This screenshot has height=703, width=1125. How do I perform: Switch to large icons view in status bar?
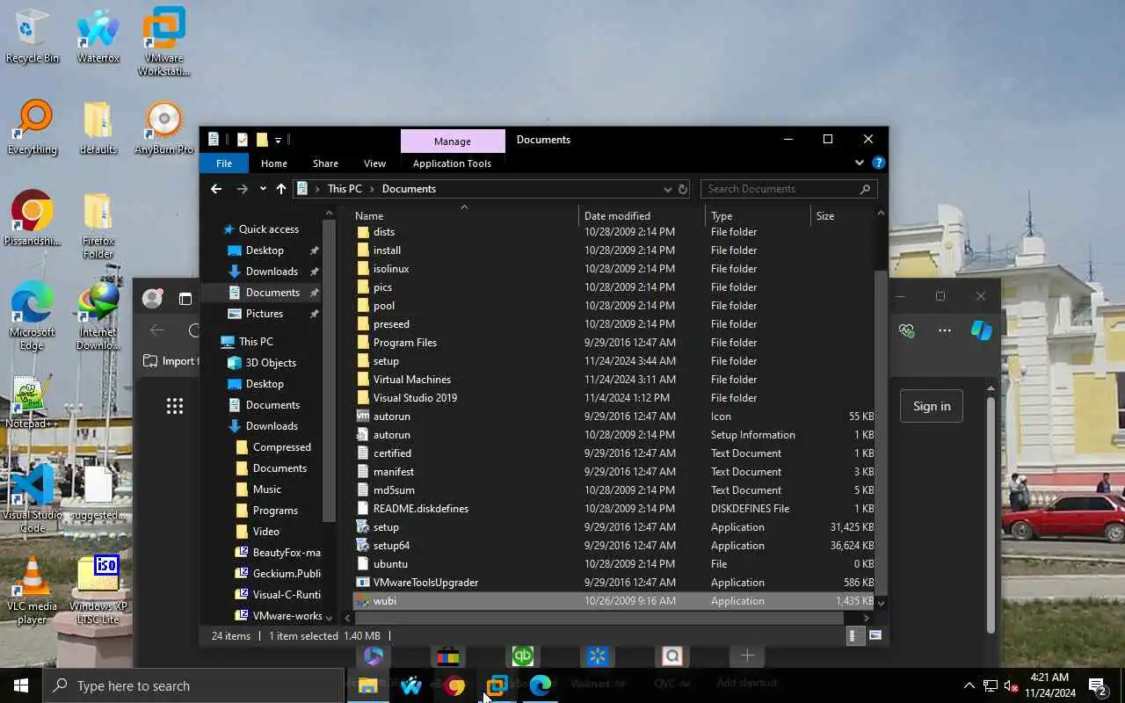point(875,635)
